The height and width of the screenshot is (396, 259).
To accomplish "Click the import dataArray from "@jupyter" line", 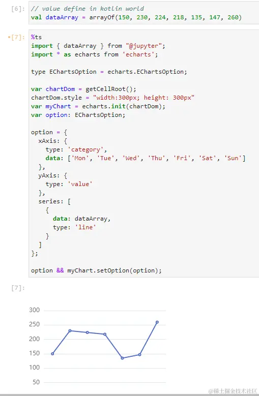I will [98, 46].
